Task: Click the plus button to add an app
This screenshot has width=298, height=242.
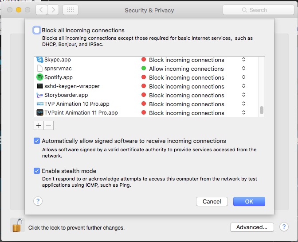Action: (39, 125)
